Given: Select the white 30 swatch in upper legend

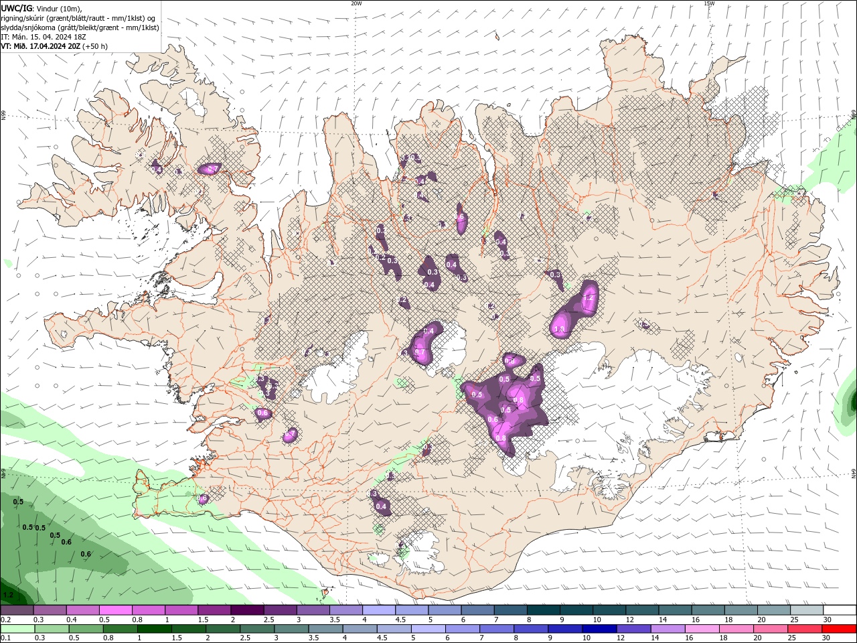Looking at the screenshot, I should 840,610.
